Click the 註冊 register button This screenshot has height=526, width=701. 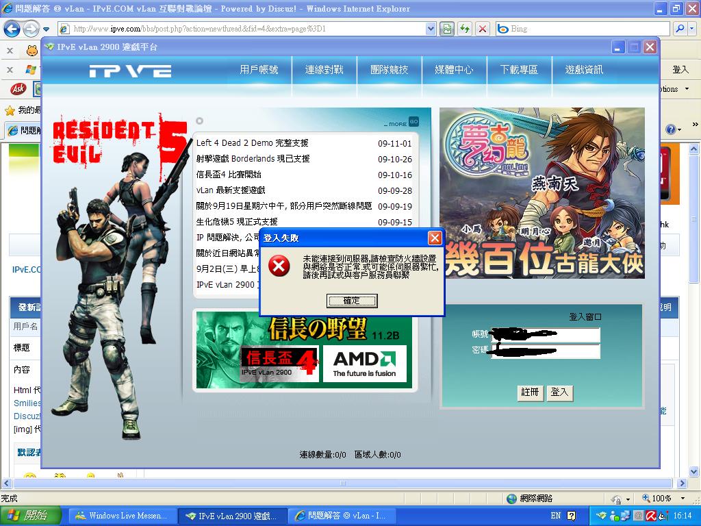(531, 392)
